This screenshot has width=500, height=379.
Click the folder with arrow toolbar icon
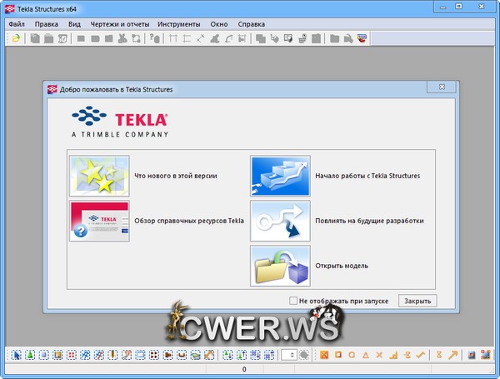pos(348,38)
